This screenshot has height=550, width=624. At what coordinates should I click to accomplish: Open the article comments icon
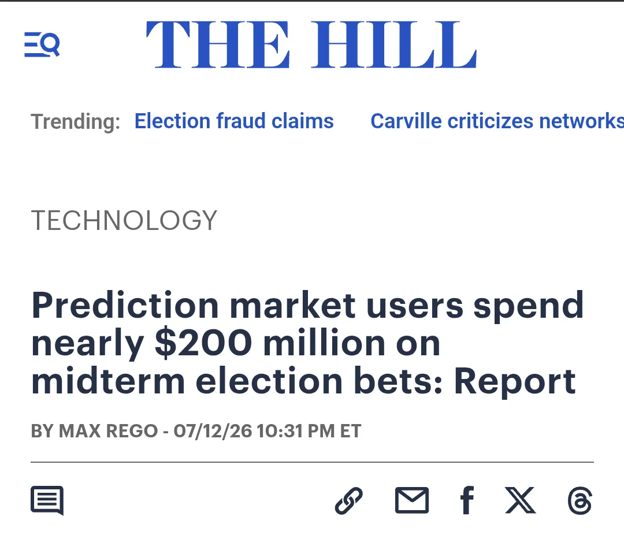coord(47,500)
